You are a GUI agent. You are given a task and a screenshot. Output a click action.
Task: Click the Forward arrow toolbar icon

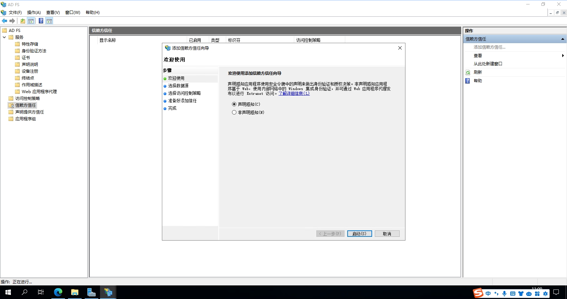point(12,21)
